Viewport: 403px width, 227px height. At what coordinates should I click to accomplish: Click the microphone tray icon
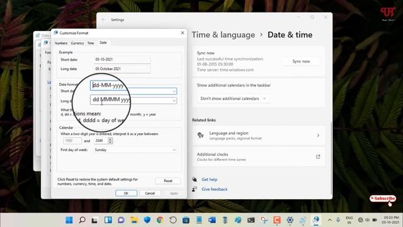(x=338, y=220)
